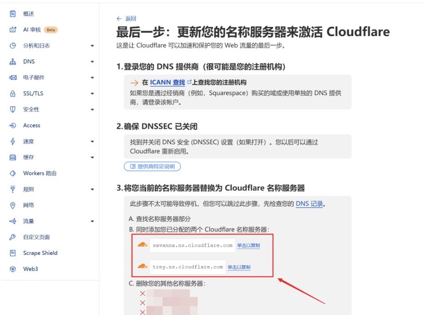Image resolution: width=425 pixels, height=315 pixels.
Task: Click the Web3 globe icon
Action: coord(13,269)
